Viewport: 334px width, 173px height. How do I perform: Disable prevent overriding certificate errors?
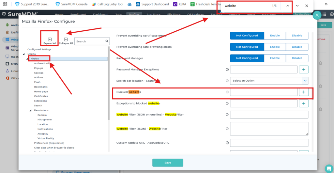click(297, 36)
